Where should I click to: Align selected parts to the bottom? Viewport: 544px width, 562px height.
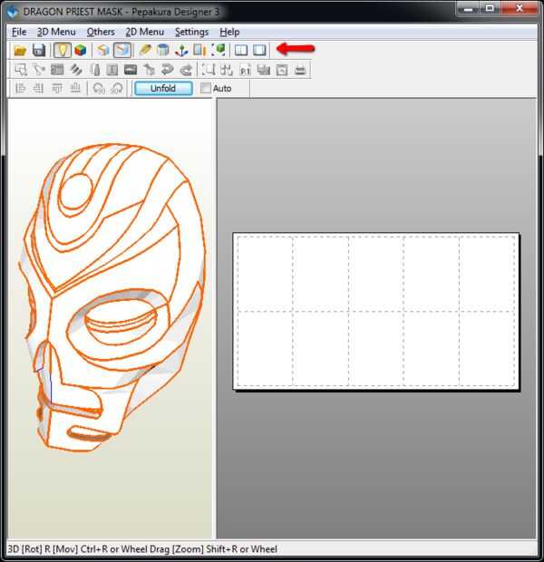click(x=75, y=88)
